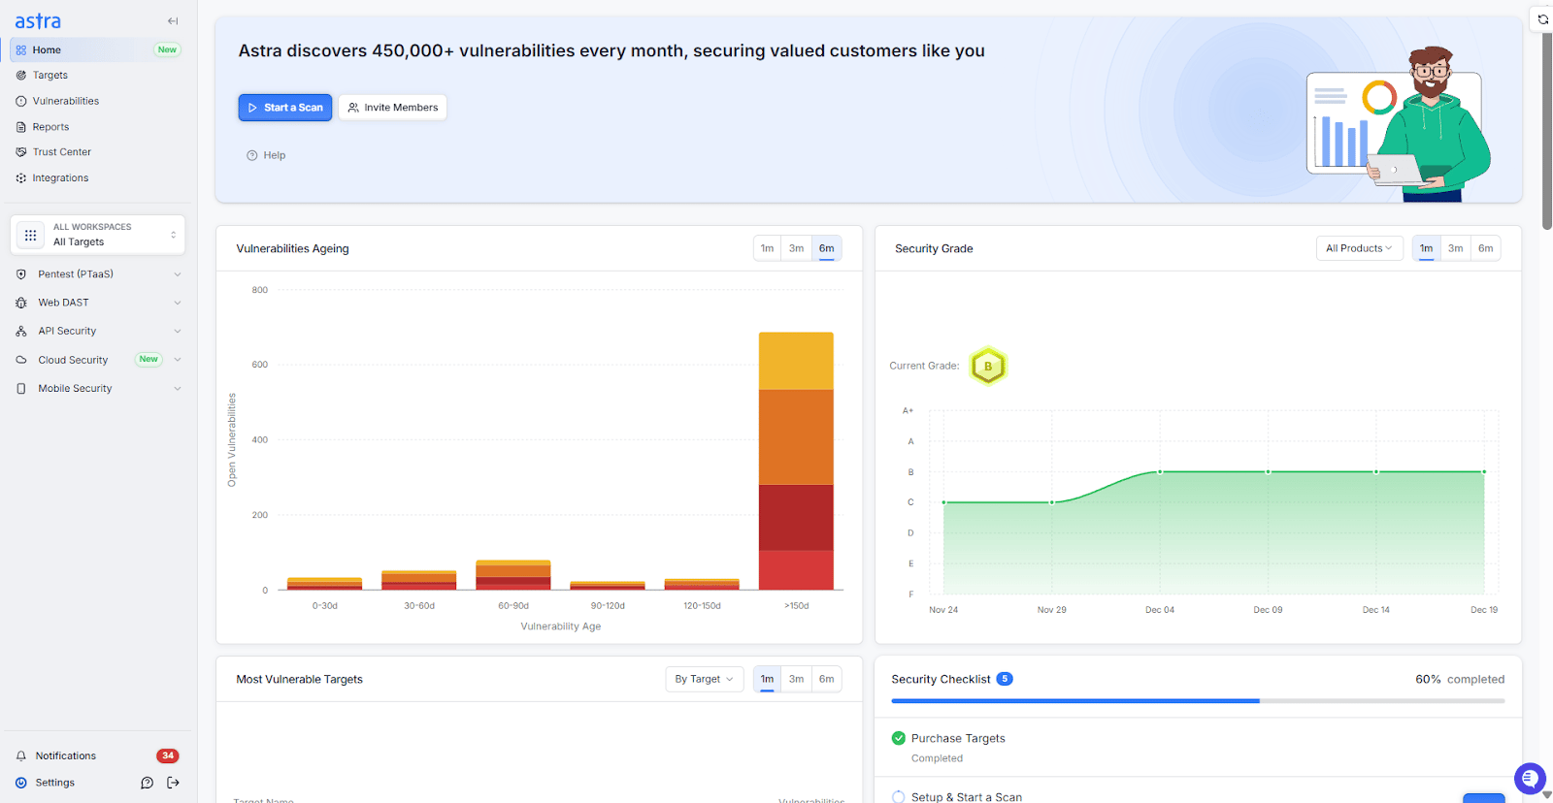Click the Integrations icon
This screenshot has height=803, width=1553.
coord(21,178)
